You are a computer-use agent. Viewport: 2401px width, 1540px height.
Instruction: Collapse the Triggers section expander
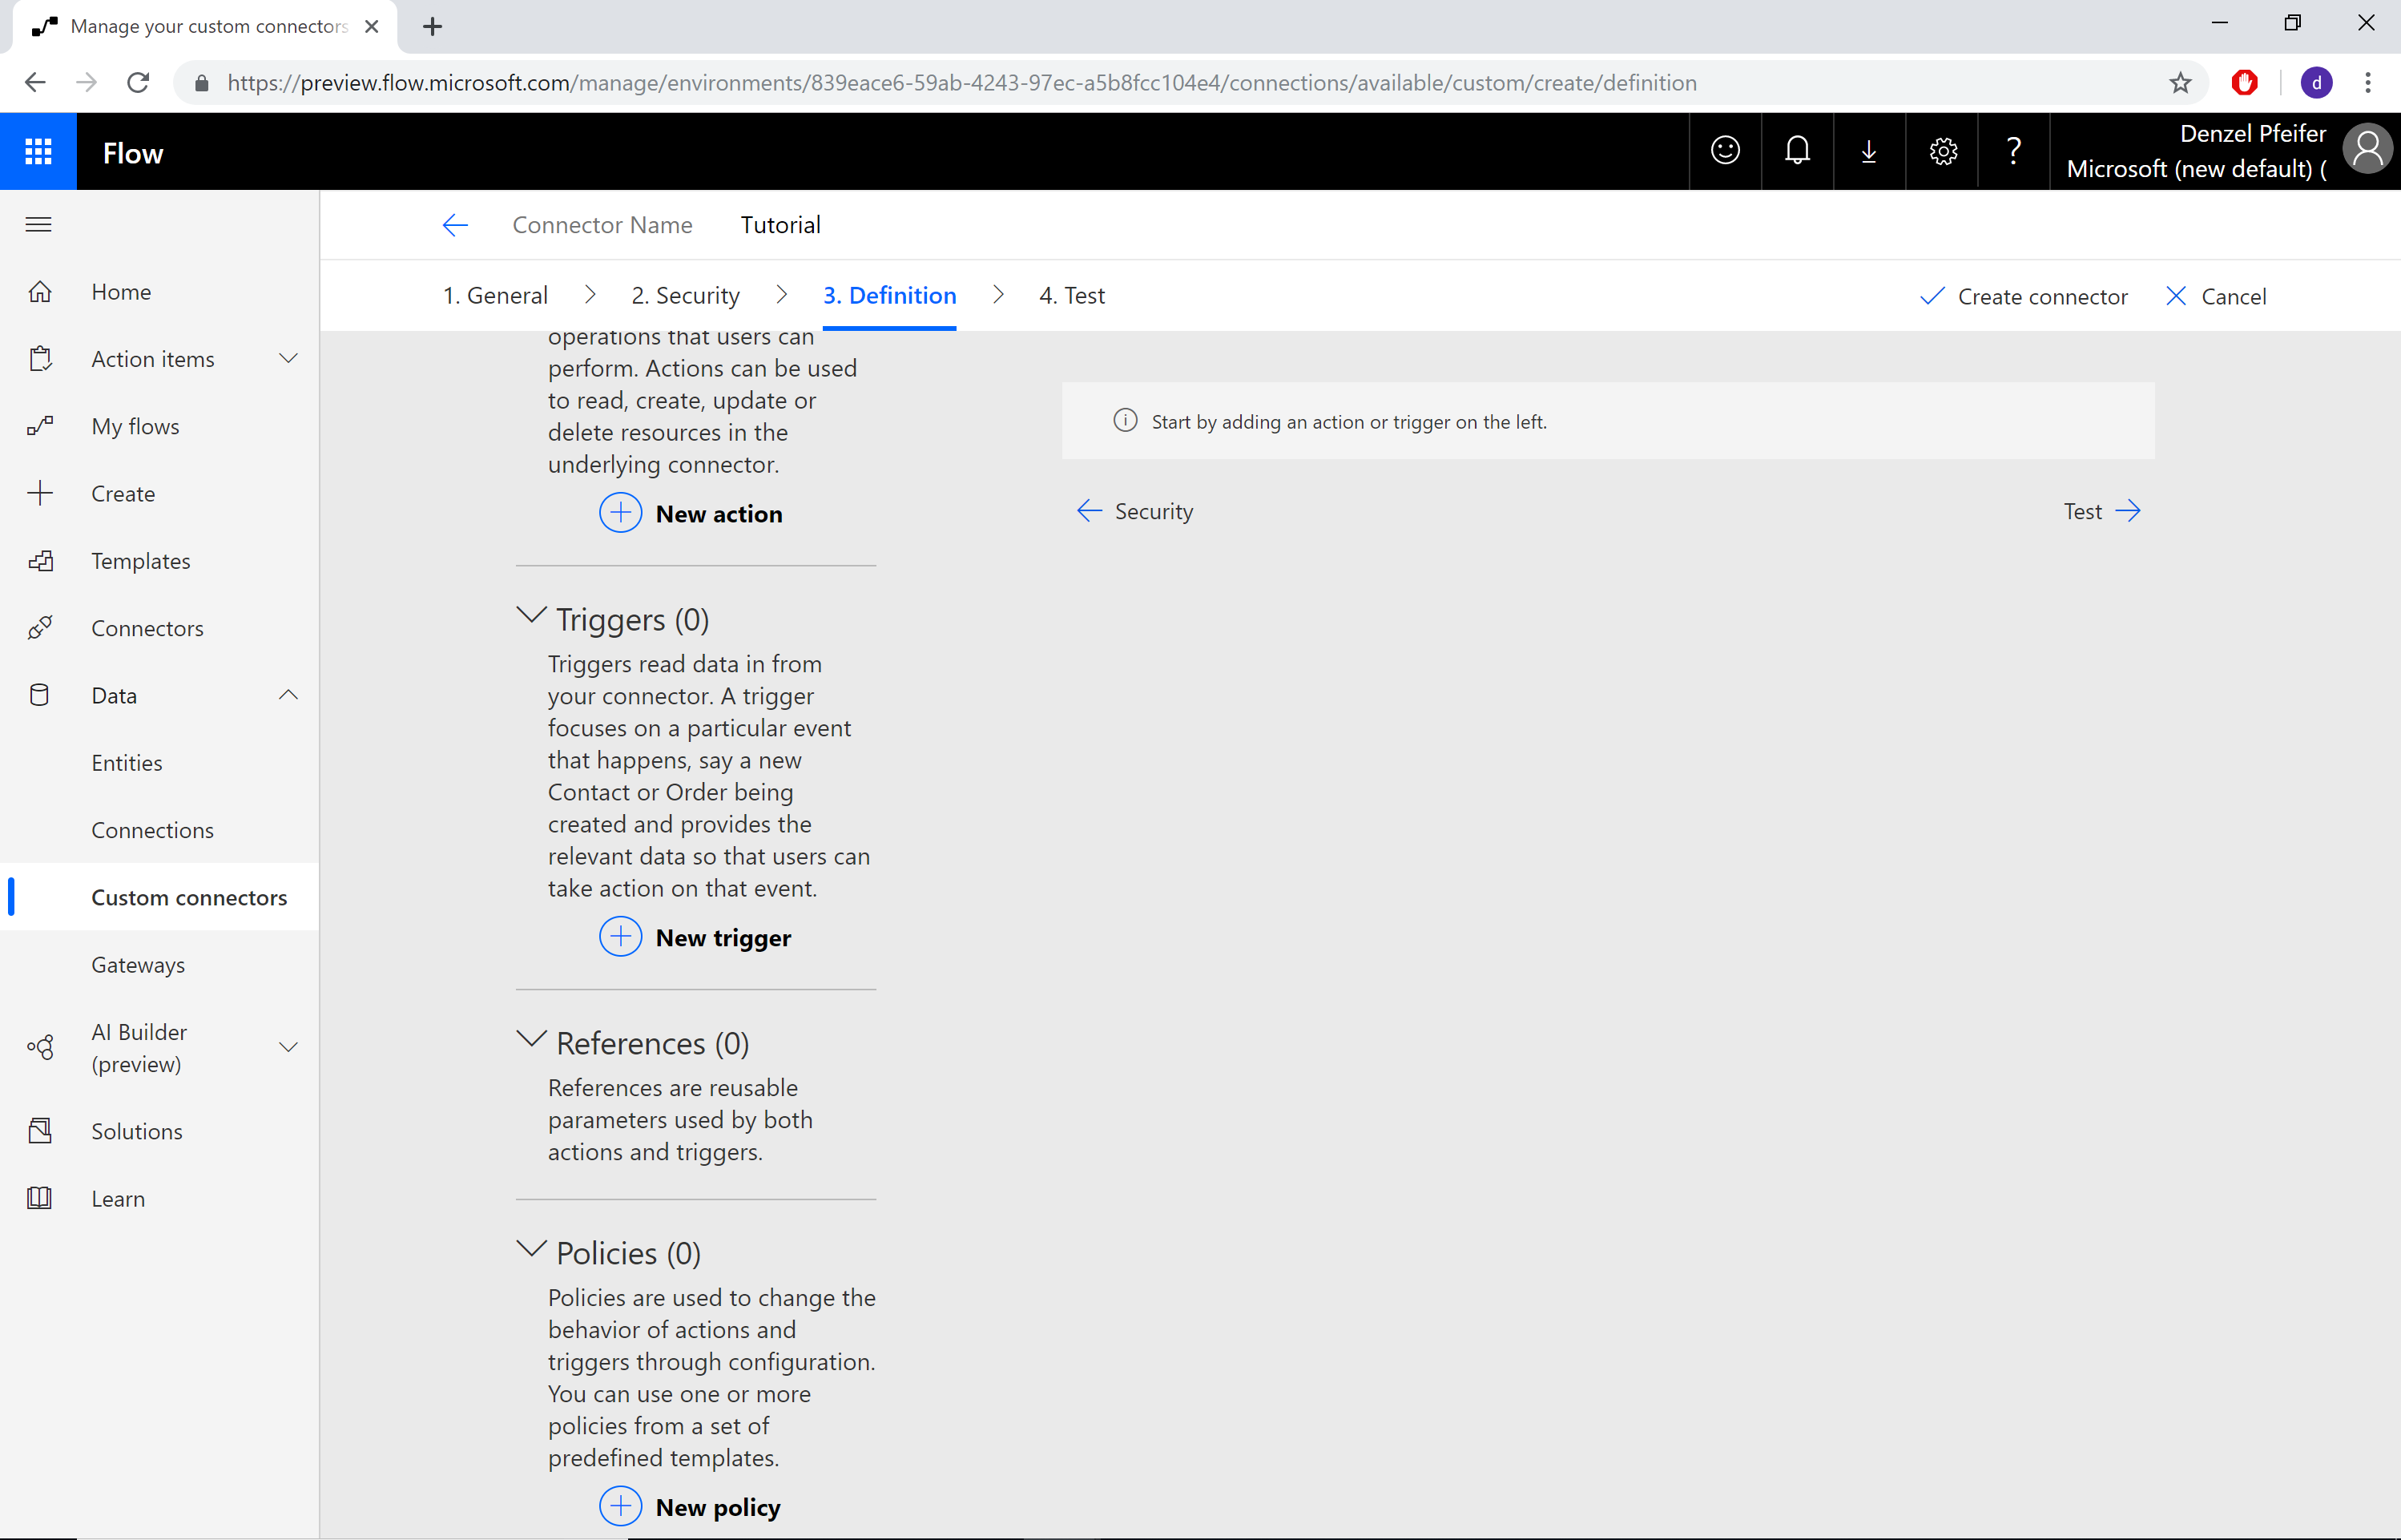pos(529,616)
